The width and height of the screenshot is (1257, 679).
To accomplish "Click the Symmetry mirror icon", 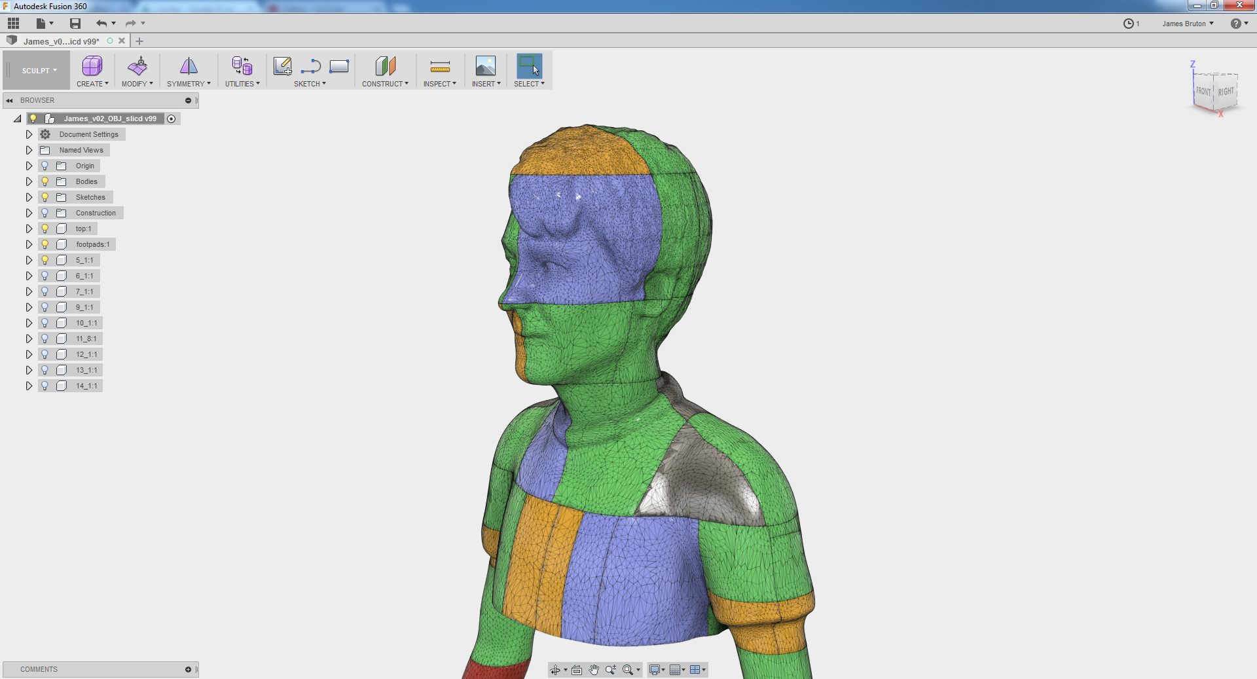I will point(189,66).
